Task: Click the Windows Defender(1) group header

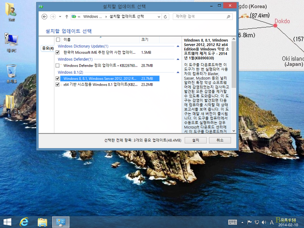Action: [75, 59]
